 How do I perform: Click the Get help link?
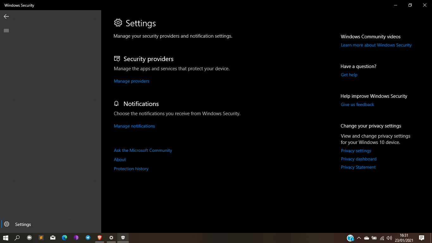(x=349, y=75)
